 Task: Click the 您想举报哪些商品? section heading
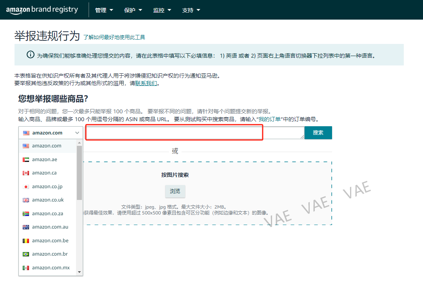click(x=53, y=99)
